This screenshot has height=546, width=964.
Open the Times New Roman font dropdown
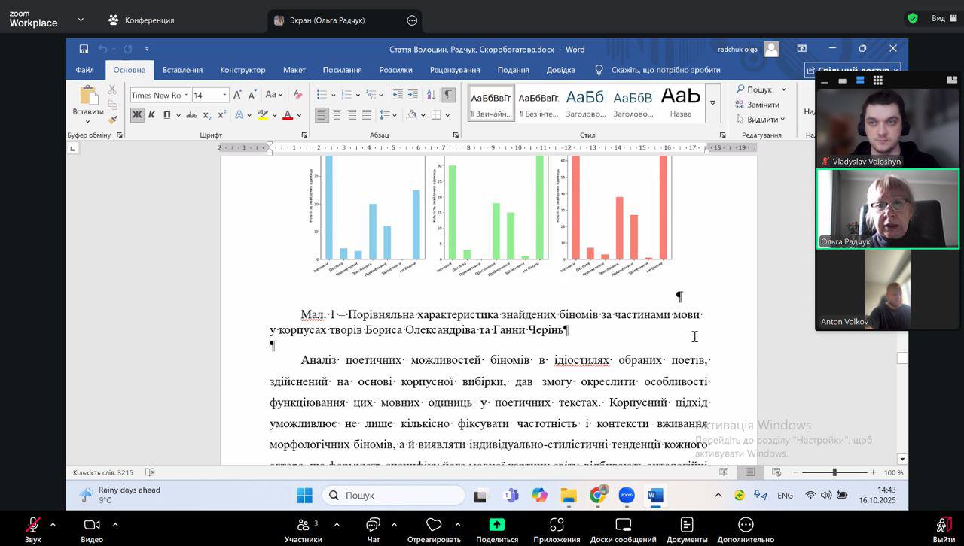(x=186, y=95)
